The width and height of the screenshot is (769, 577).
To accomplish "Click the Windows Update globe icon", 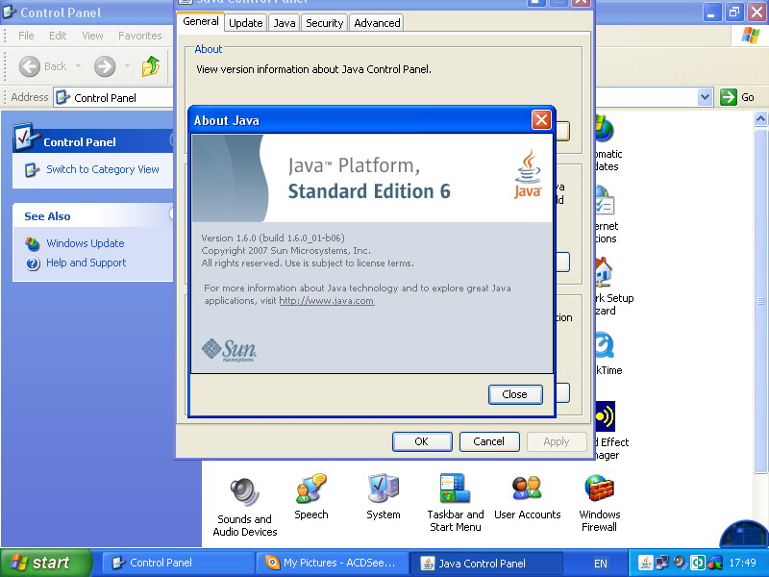I will tap(33, 243).
